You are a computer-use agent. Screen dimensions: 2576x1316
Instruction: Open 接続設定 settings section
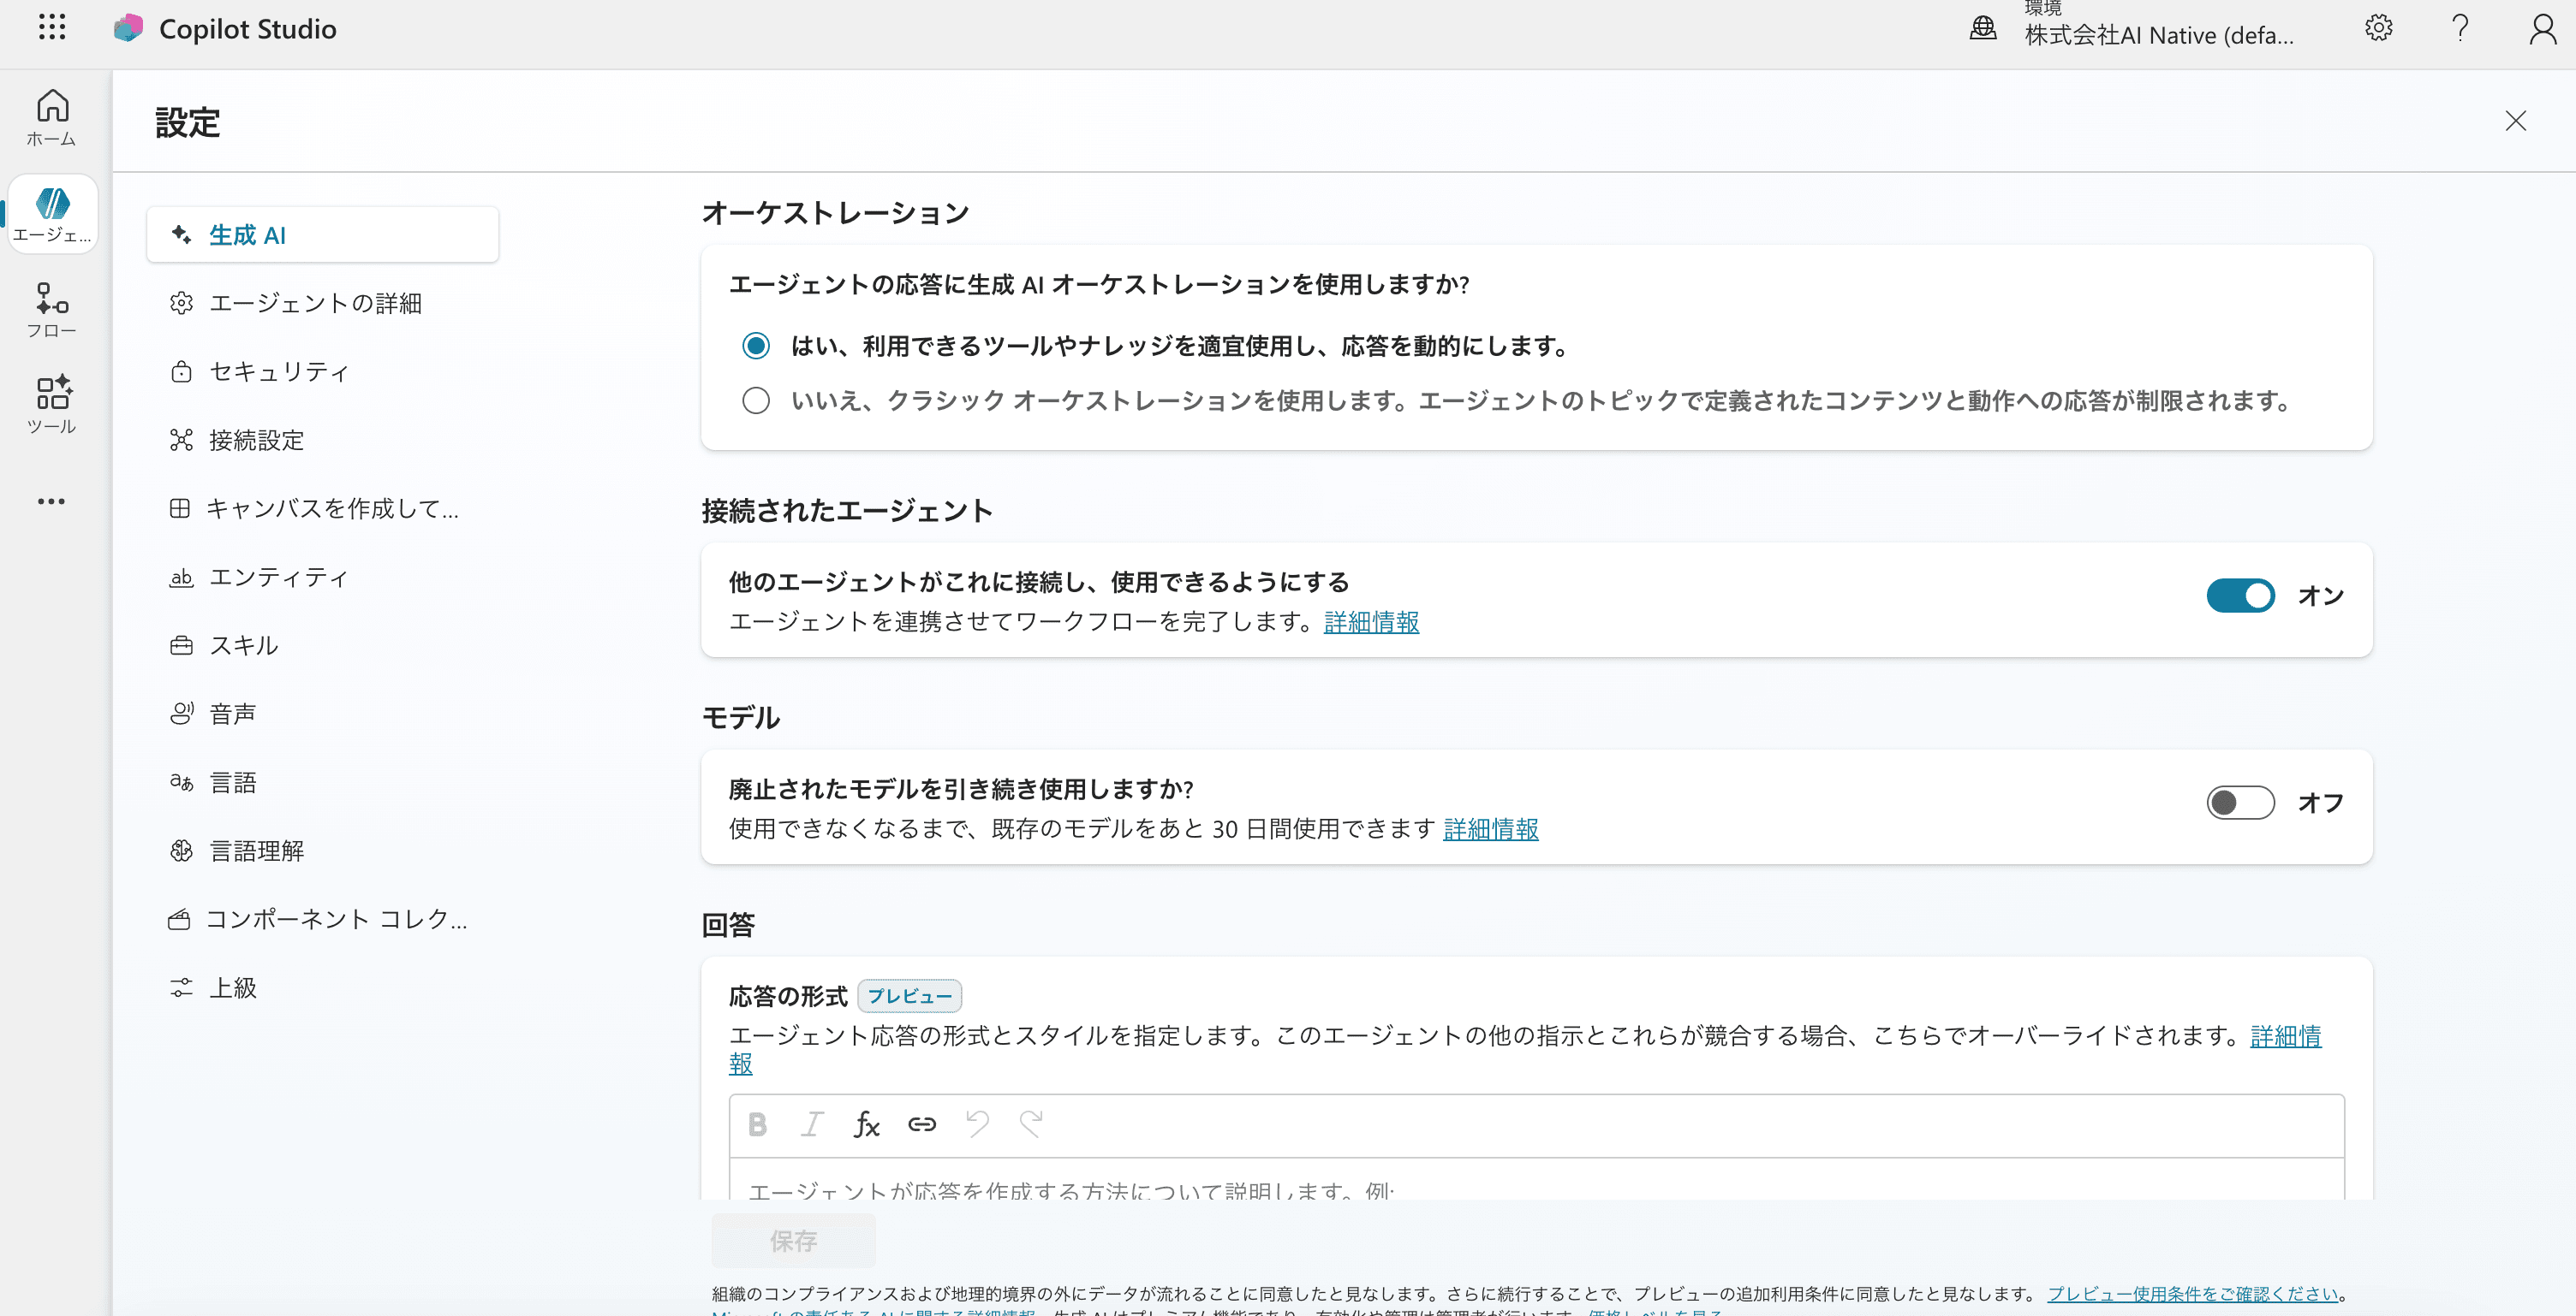pyautogui.click(x=322, y=440)
